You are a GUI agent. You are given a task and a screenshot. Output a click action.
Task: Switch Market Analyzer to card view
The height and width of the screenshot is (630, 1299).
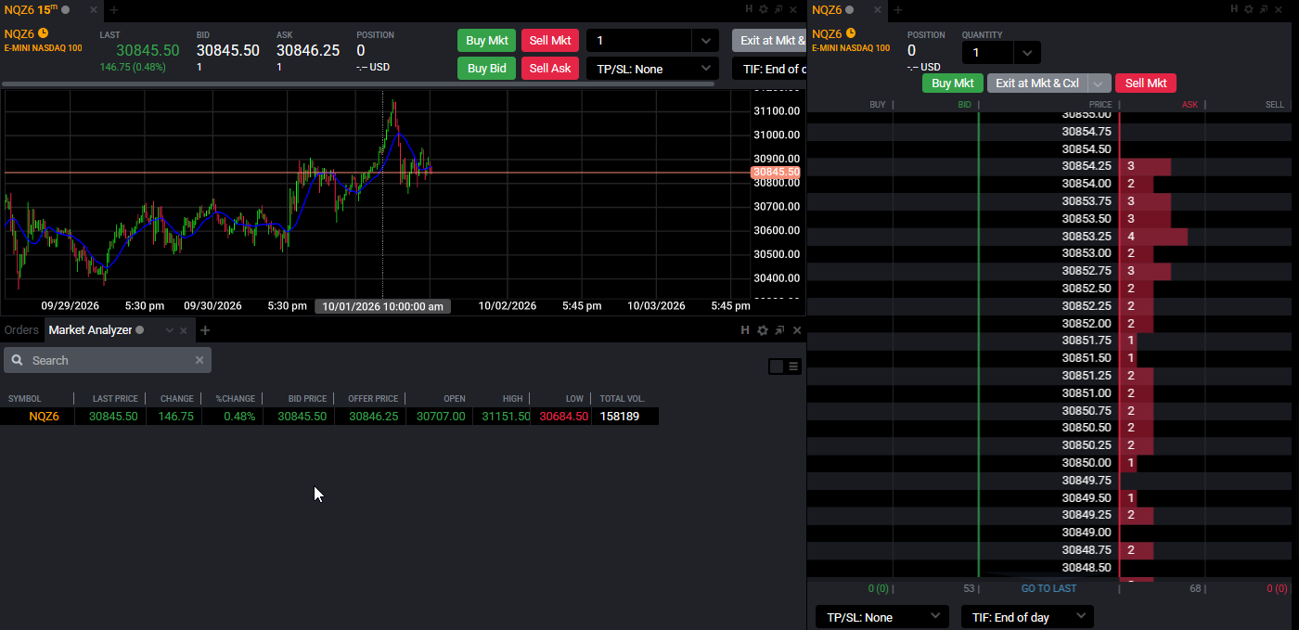(777, 366)
